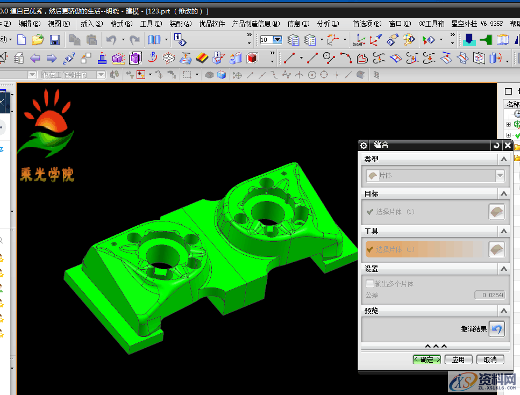Save the part with the floppy disk icon
Viewport: 520px width, 395px height.
point(55,40)
